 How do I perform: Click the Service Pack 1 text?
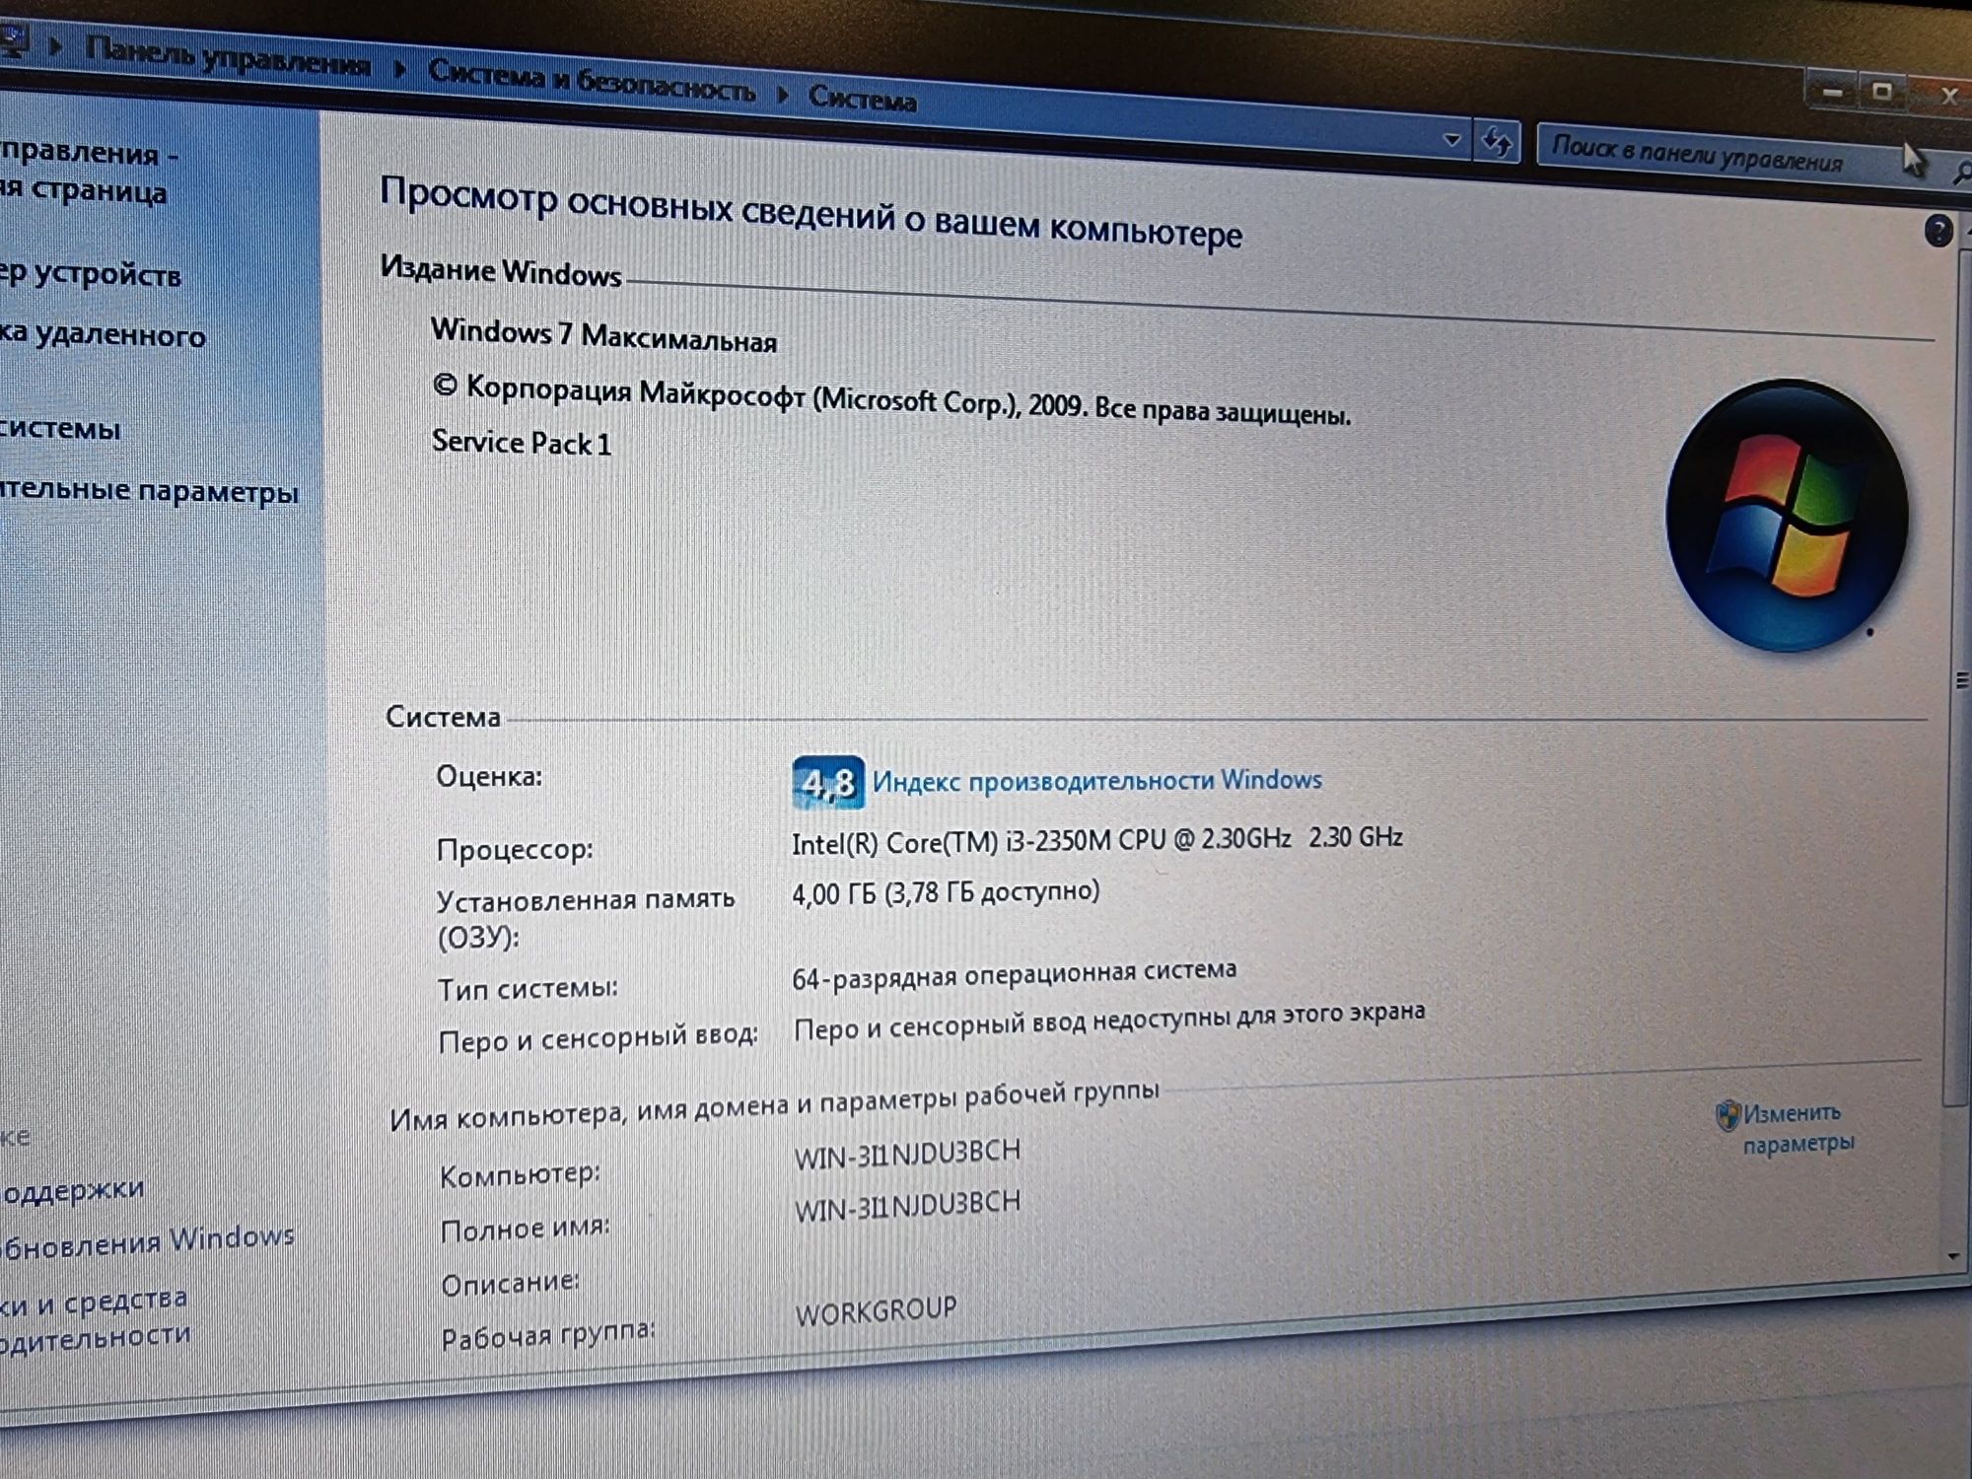click(522, 443)
